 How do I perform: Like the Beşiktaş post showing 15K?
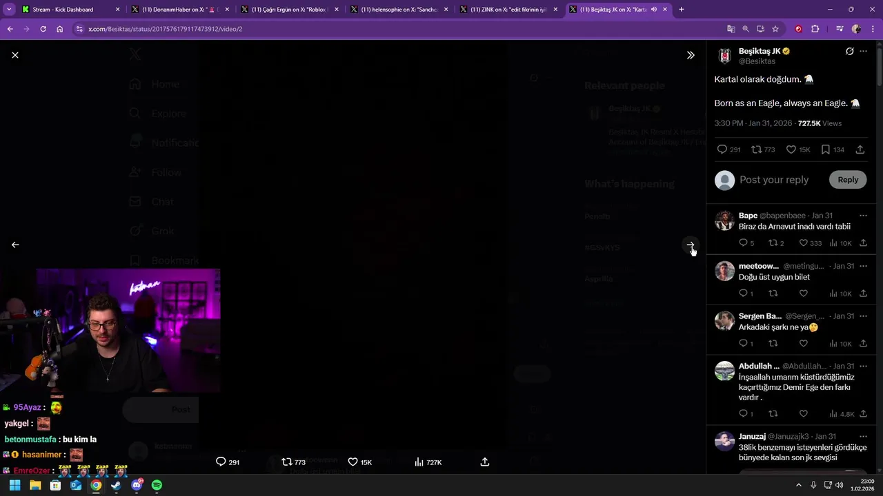[798, 149]
